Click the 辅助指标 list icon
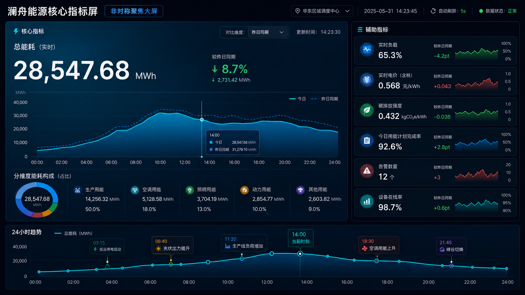The image size is (525, 295). tap(360, 29)
